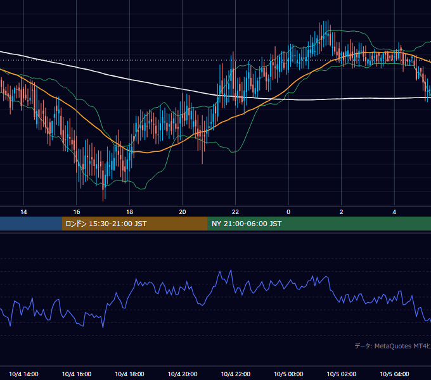This screenshot has width=431, height=380.
Task: Click the データ: MetaQuotes MT4 source text
Action: (x=392, y=346)
